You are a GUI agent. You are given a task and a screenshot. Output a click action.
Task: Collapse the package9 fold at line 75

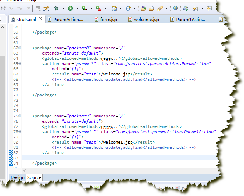[x=20, y=116]
